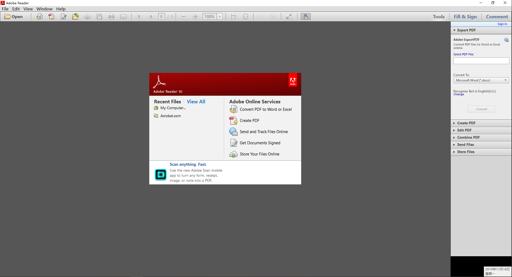Click the Print icon in toolbar
Viewport: 512px width, 277px height.
point(111,16)
